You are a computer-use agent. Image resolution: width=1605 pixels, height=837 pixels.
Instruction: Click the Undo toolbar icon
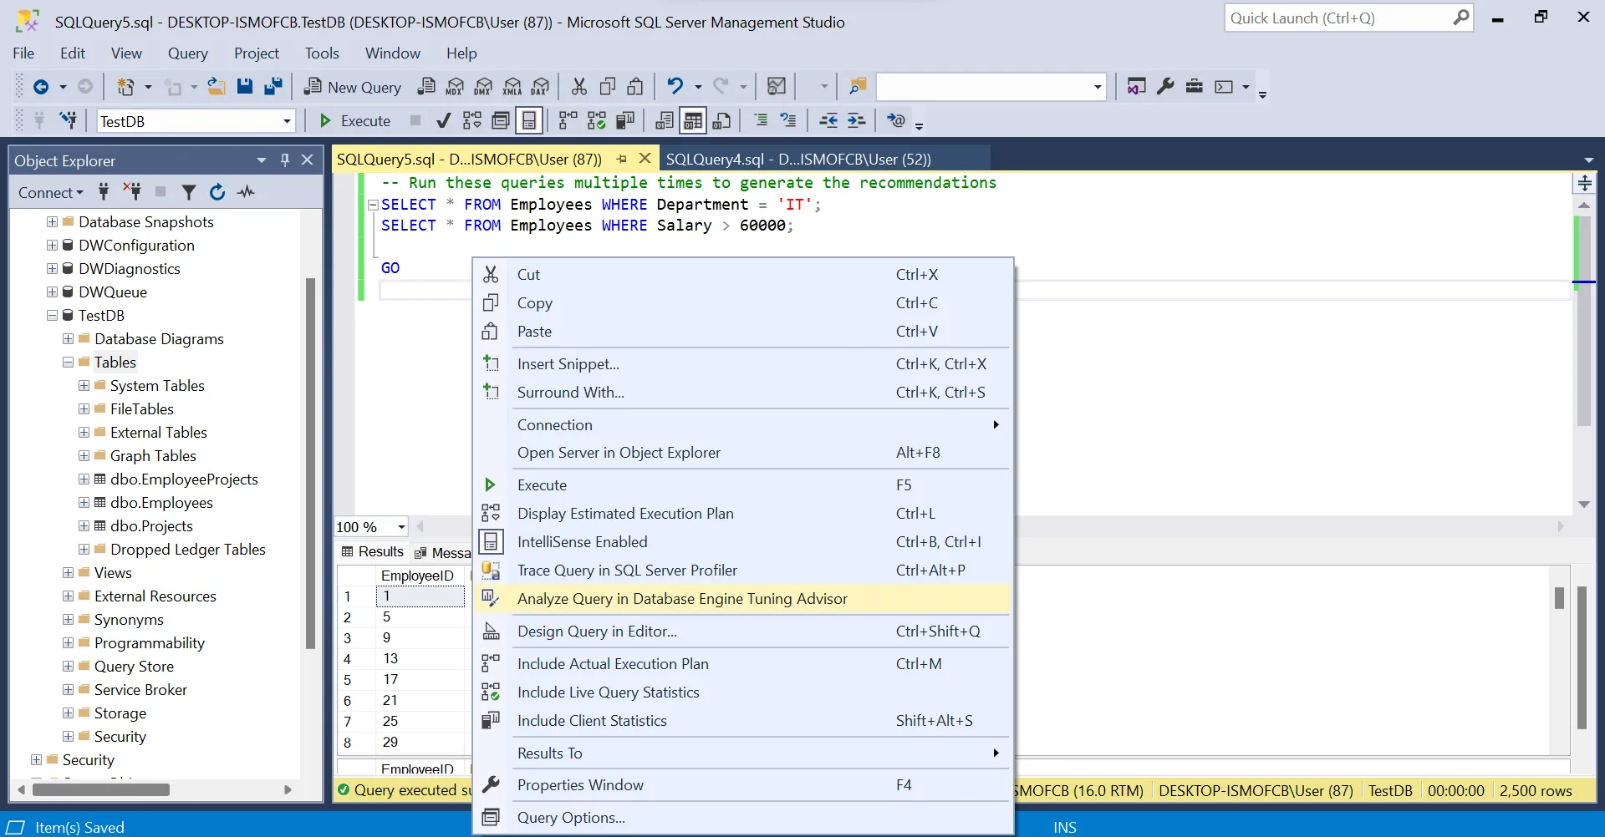pos(675,86)
